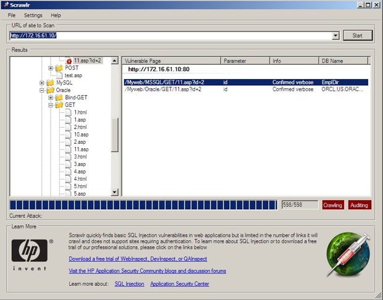Click the MySQL folder icon
Viewport: 383px width, 300px height.
(x=51, y=83)
